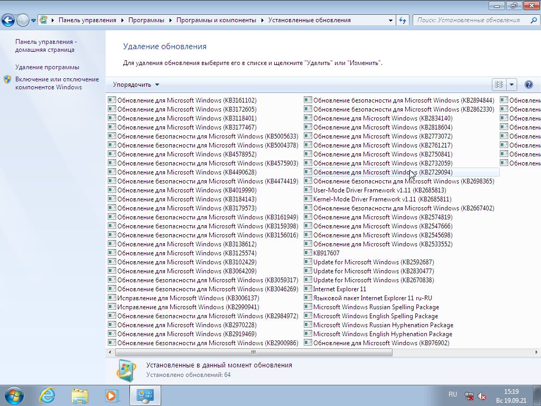Open recent pages arrow near Back button
Image resolution: width=541 pixels, height=406 pixels.
point(33,21)
